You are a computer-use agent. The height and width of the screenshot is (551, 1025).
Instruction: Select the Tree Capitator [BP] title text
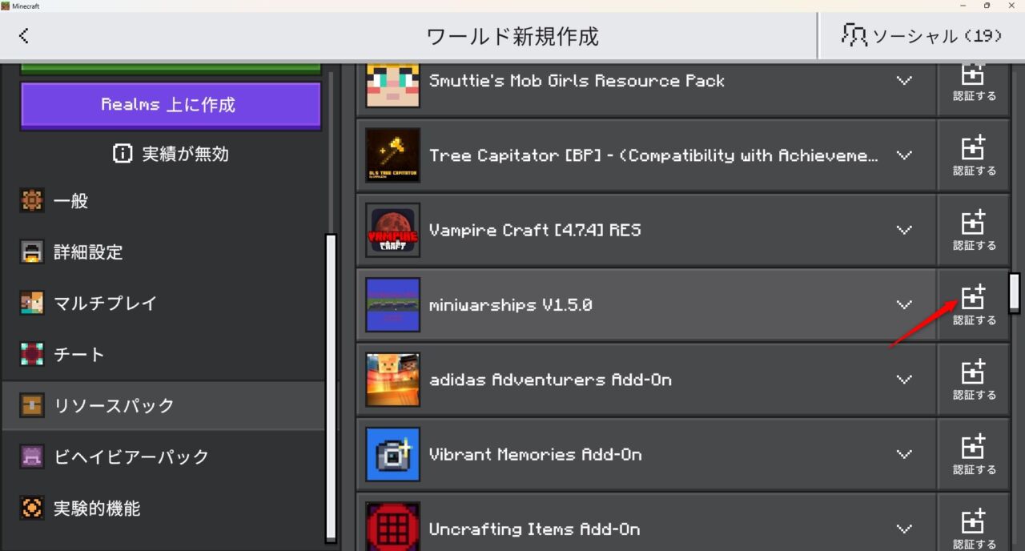653,155
